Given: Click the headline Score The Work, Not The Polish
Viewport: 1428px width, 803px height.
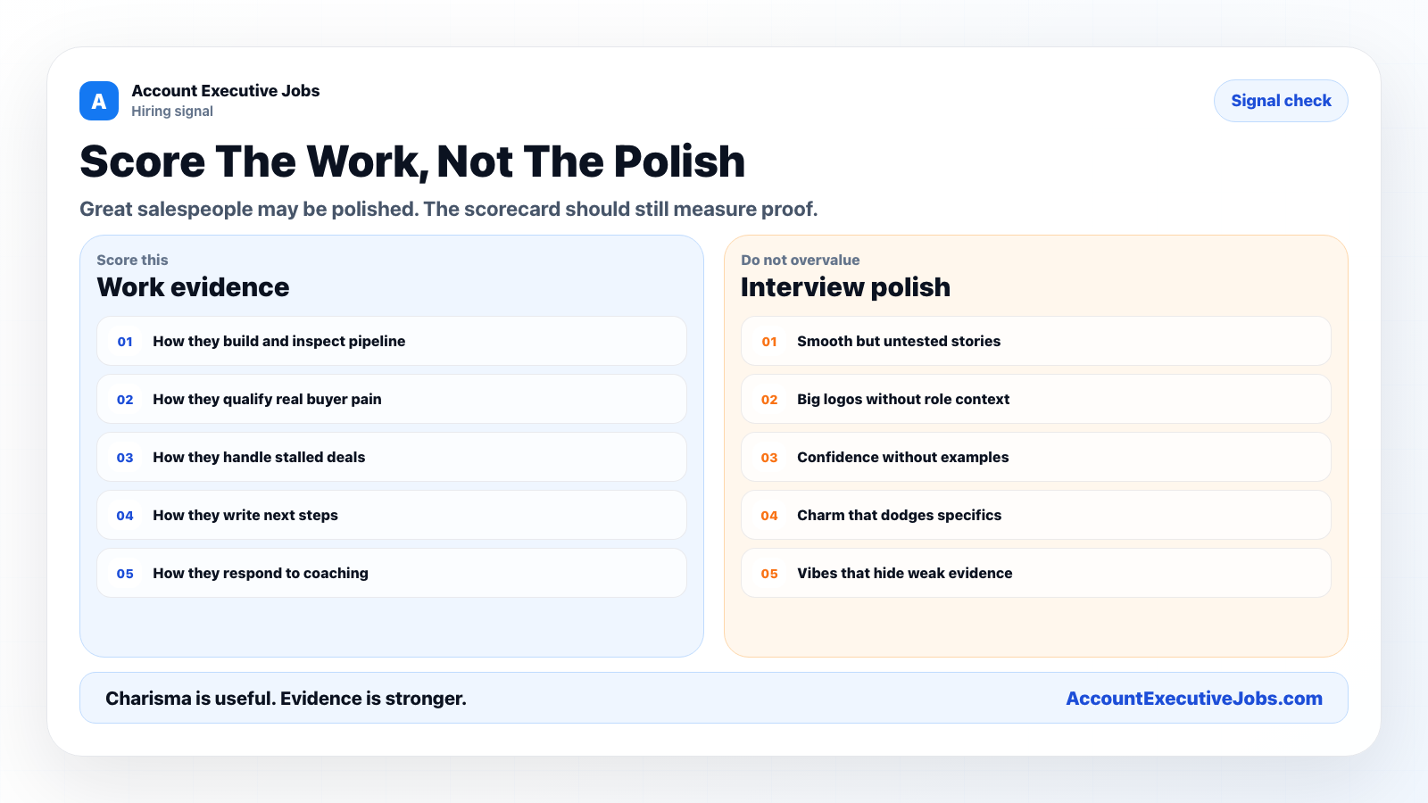Looking at the screenshot, I should pos(412,161).
